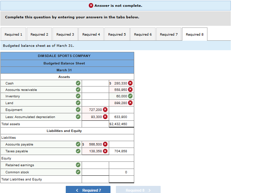Switch to the Required 4 tab

click(x=91, y=34)
